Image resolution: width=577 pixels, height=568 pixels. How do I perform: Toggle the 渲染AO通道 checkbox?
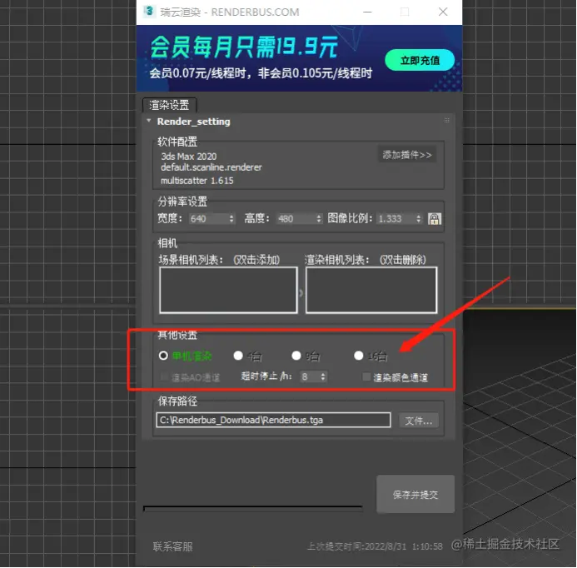164,377
